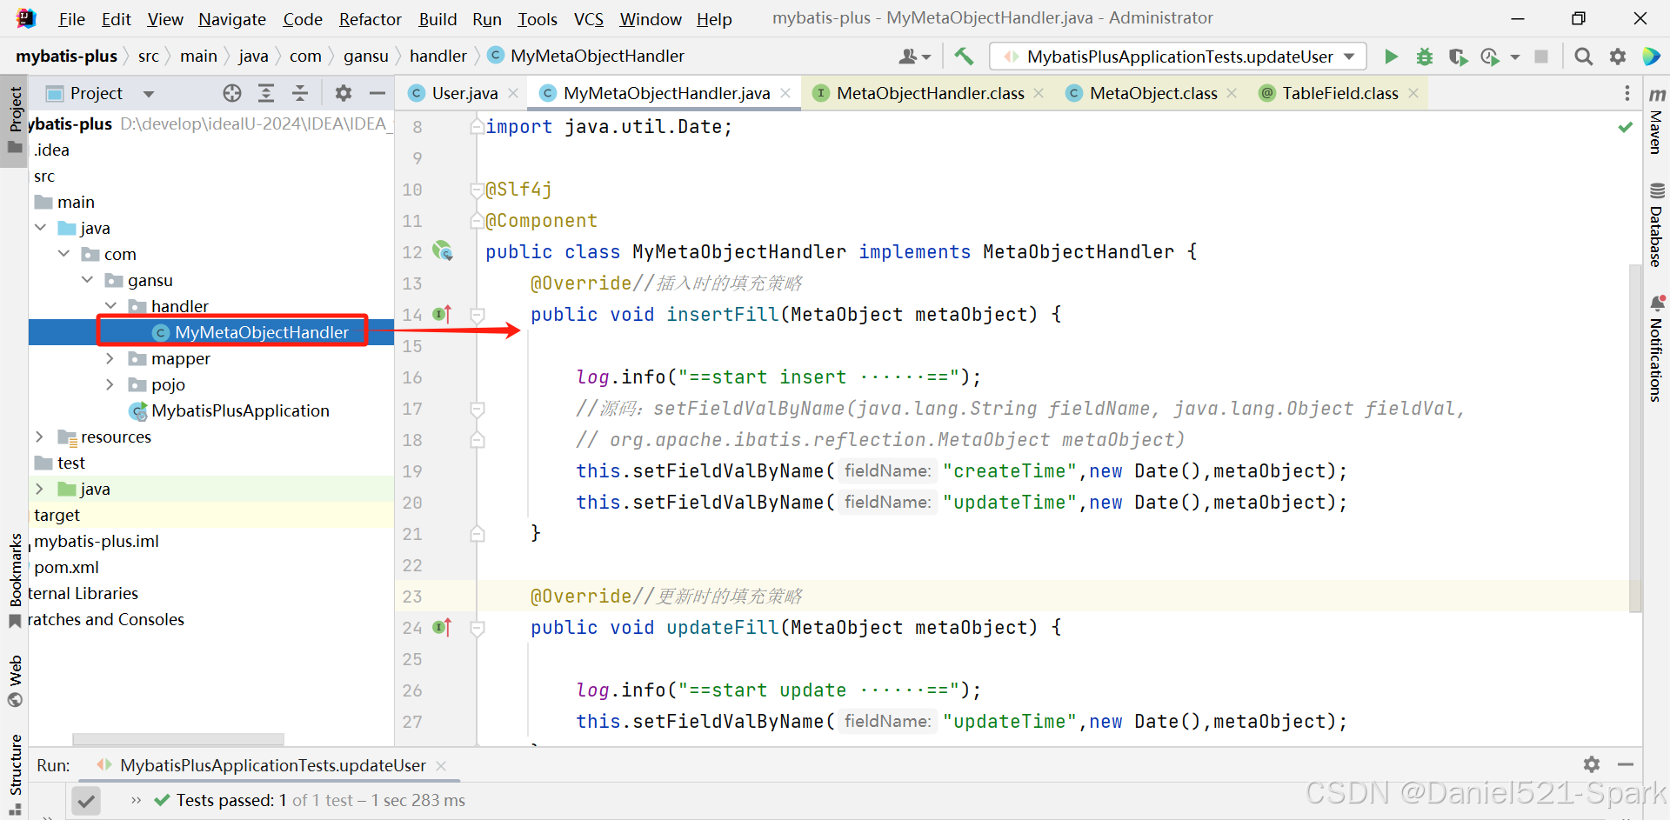The width and height of the screenshot is (1670, 820).
Task: Click the mybatis-plus root breadcrumb
Action: click(x=66, y=56)
